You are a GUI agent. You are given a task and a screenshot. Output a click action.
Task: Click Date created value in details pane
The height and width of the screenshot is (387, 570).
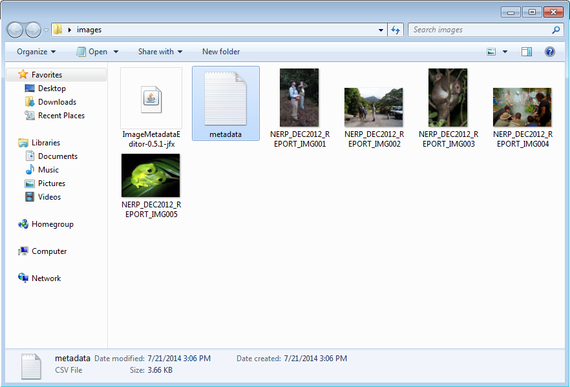tap(315, 359)
